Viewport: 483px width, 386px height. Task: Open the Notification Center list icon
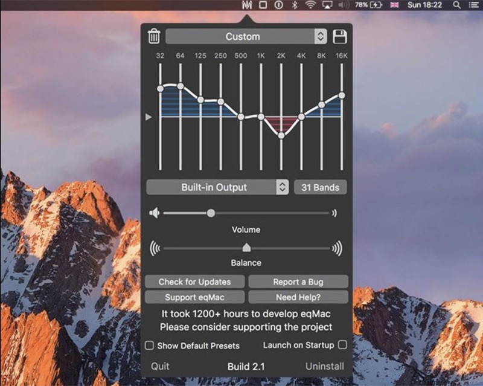(x=474, y=5)
